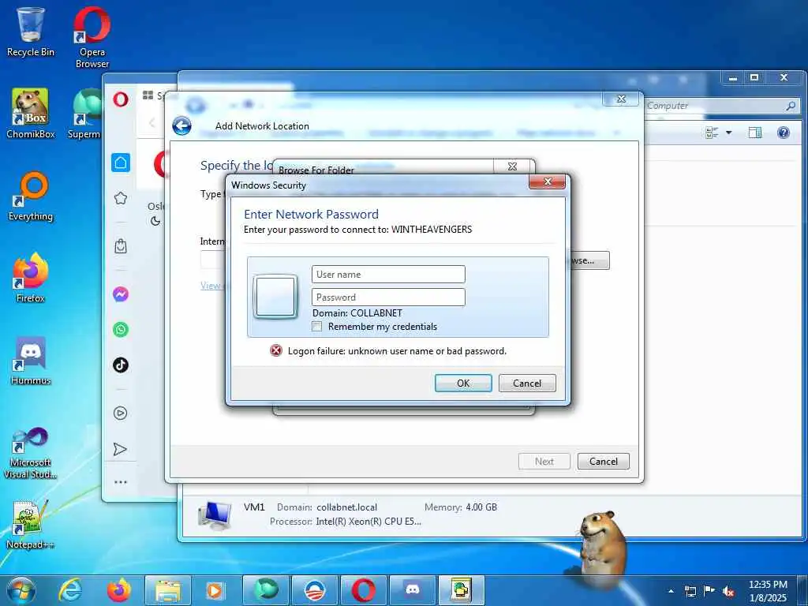Open the Hummus Discord-style desktop icon
The image size is (808, 606).
click(31, 361)
